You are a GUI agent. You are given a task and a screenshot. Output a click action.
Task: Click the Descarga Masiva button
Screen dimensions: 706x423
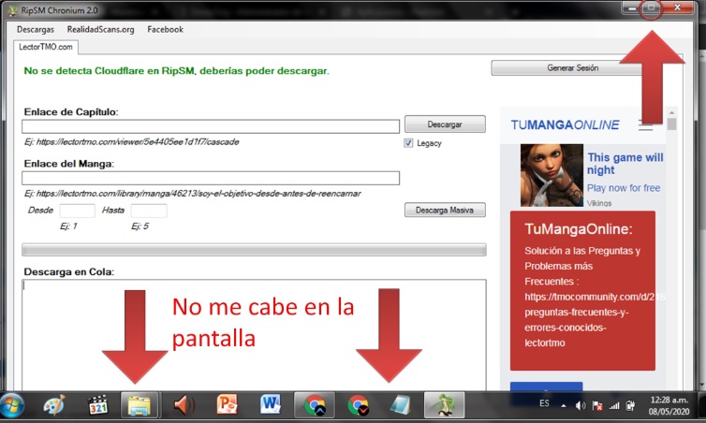tap(445, 211)
